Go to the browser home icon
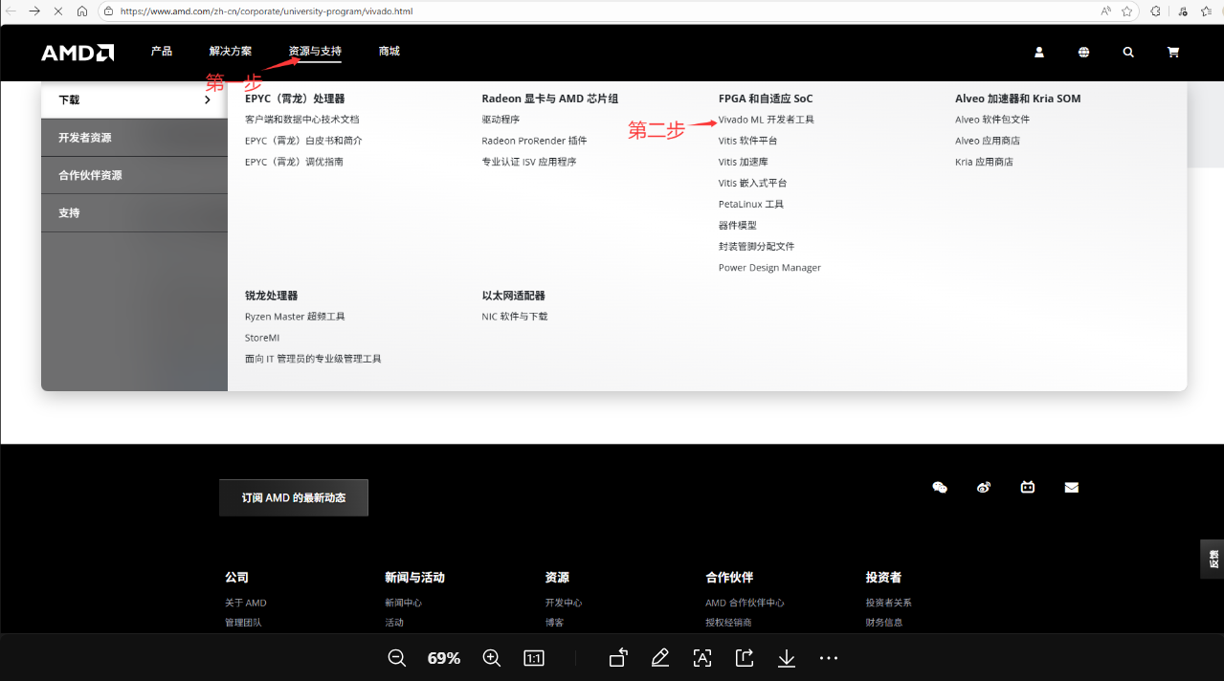 coord(82,11)
